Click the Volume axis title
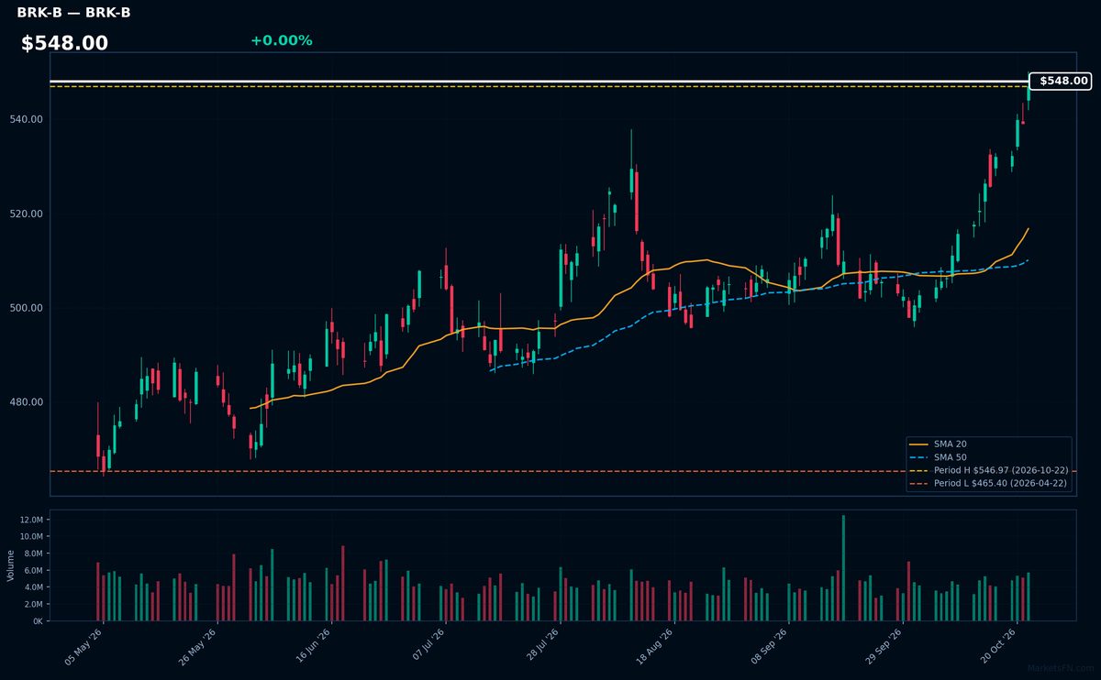The image size is (1101, 680). tap(10, 565)
